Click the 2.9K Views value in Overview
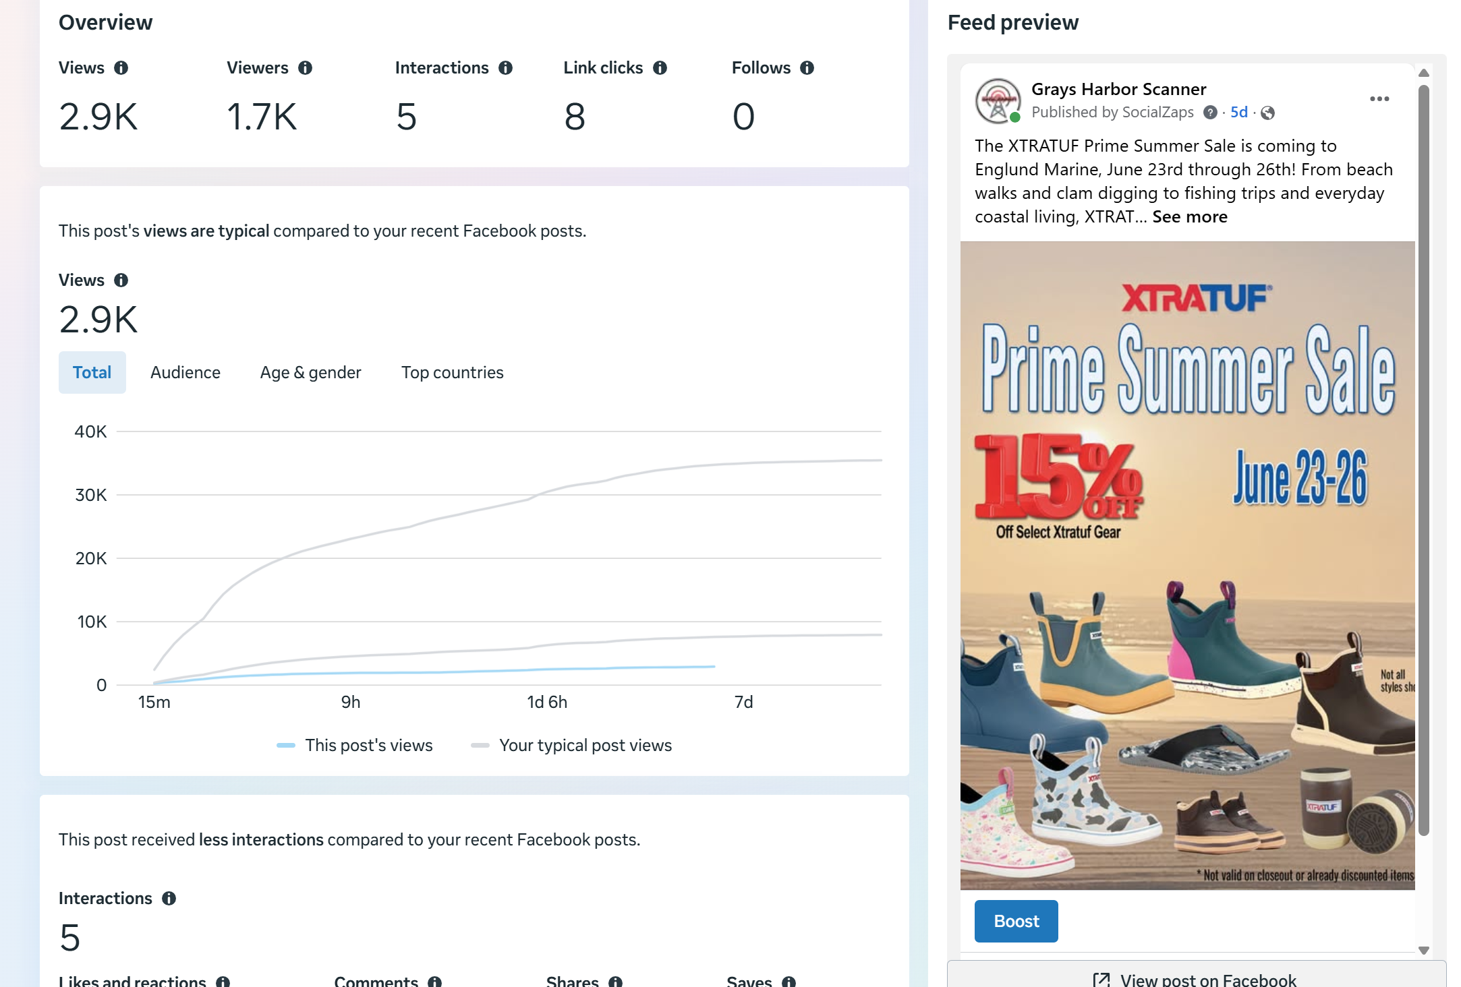 98,117
